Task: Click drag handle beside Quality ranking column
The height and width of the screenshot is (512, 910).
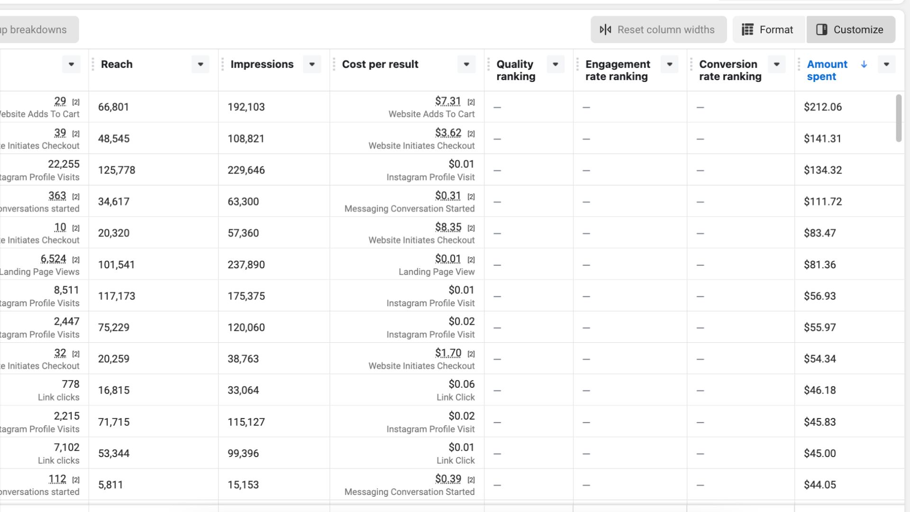Action: (x=488, y=64)
